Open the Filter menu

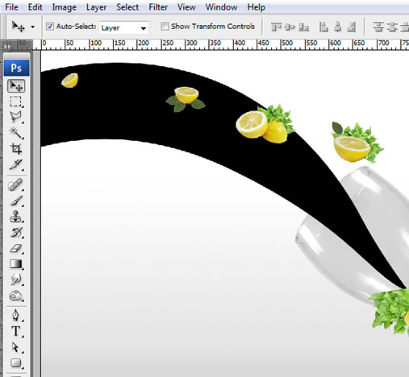158,7
